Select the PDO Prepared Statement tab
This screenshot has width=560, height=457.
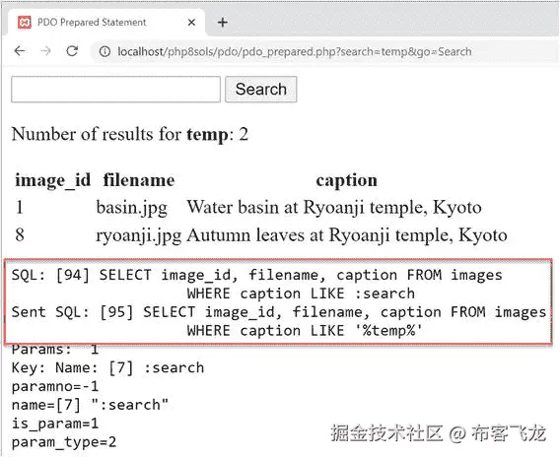[105, 22]
